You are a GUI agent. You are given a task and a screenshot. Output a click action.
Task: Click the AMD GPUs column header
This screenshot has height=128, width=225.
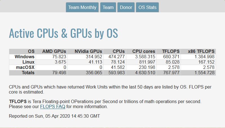[x=54, y=51]
